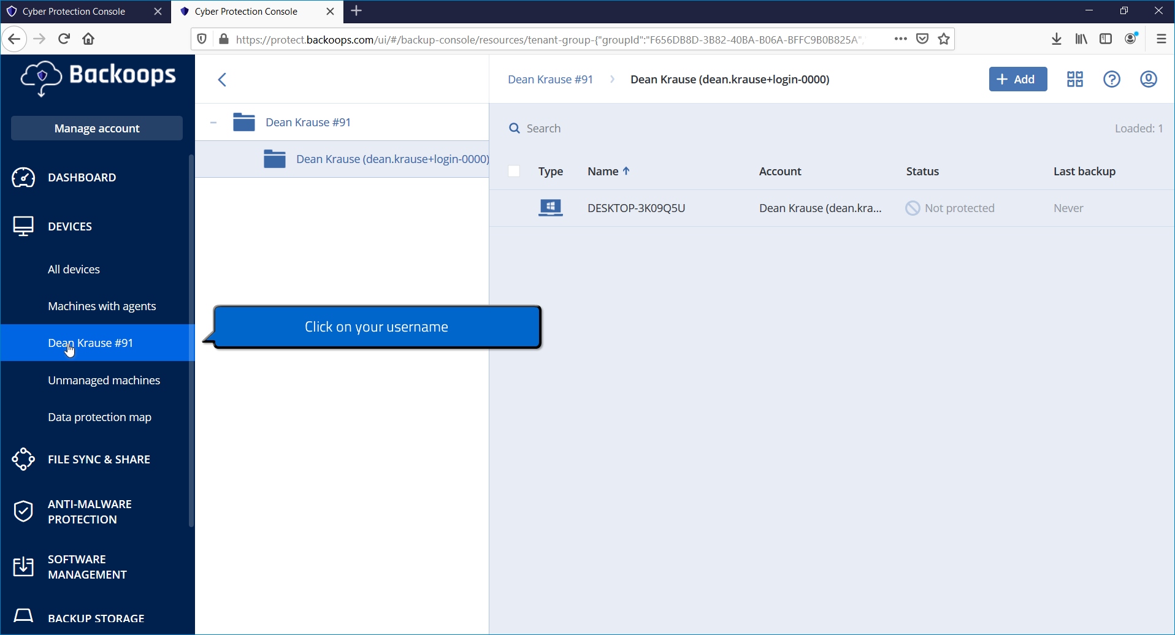This screenshot has width=1175, height=635.
Task: Click the Software Management icon
Action: pyautogui.click(x=23, y=567)
